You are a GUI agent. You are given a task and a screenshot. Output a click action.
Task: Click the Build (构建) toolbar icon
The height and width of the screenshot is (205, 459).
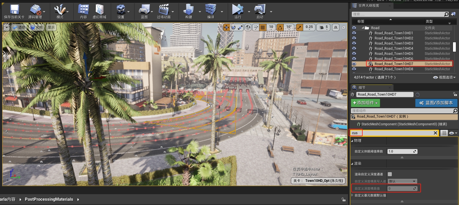click(x=188, y=10)
